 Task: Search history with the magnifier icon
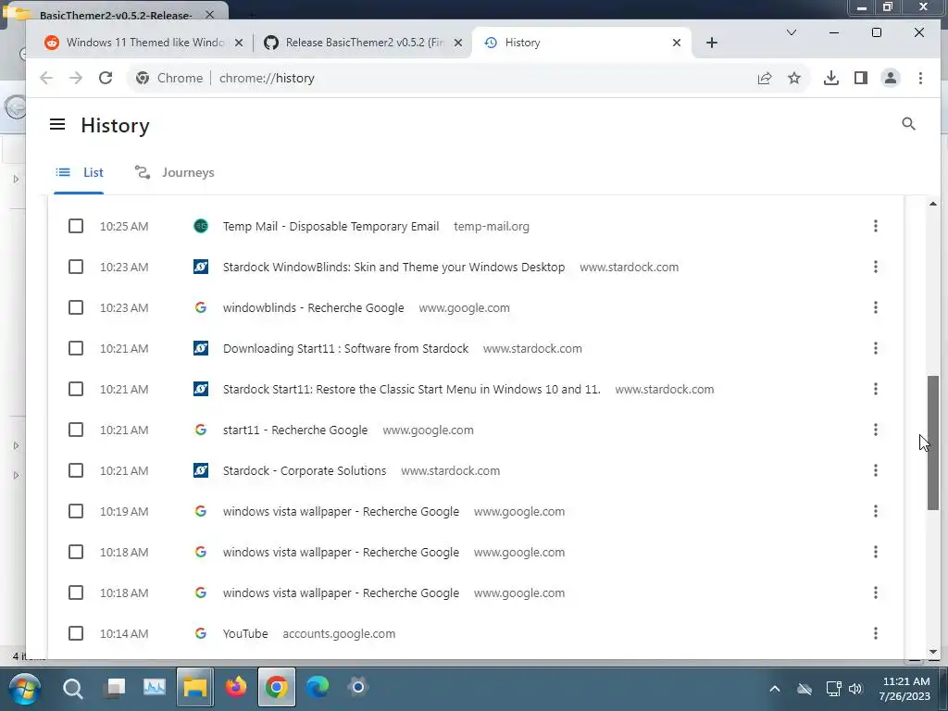point(908,124)
